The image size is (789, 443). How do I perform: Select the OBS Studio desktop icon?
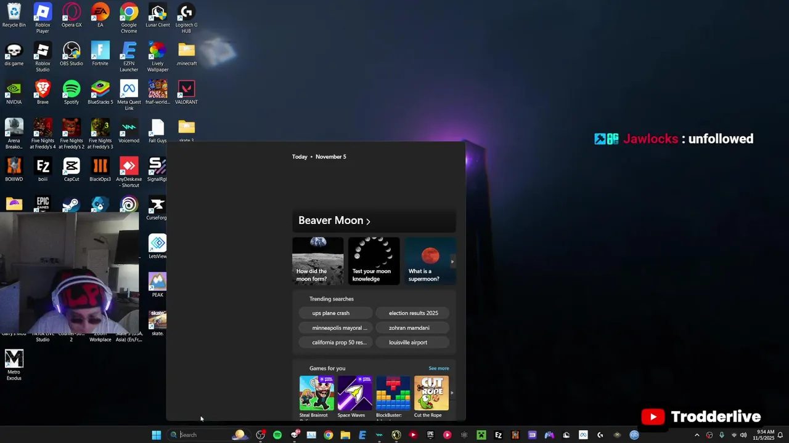click(x=72, y=54)
